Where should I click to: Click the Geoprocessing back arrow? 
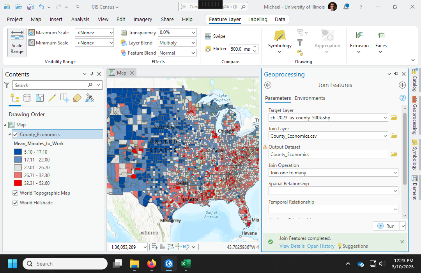pyautogui.click(x=268, y=85)
